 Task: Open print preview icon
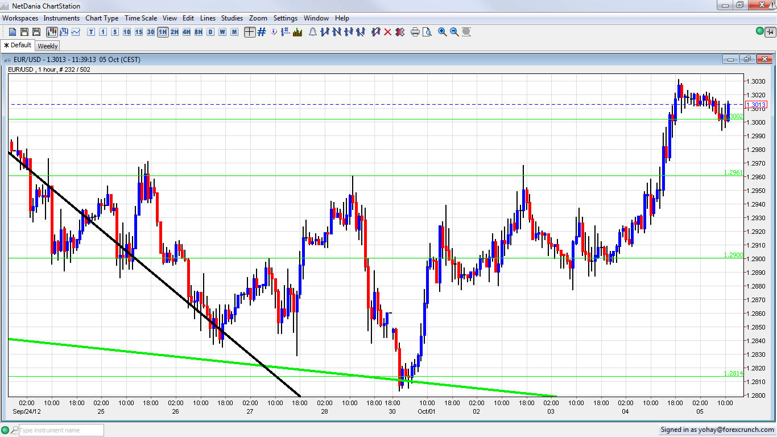(x=427, y=32)
